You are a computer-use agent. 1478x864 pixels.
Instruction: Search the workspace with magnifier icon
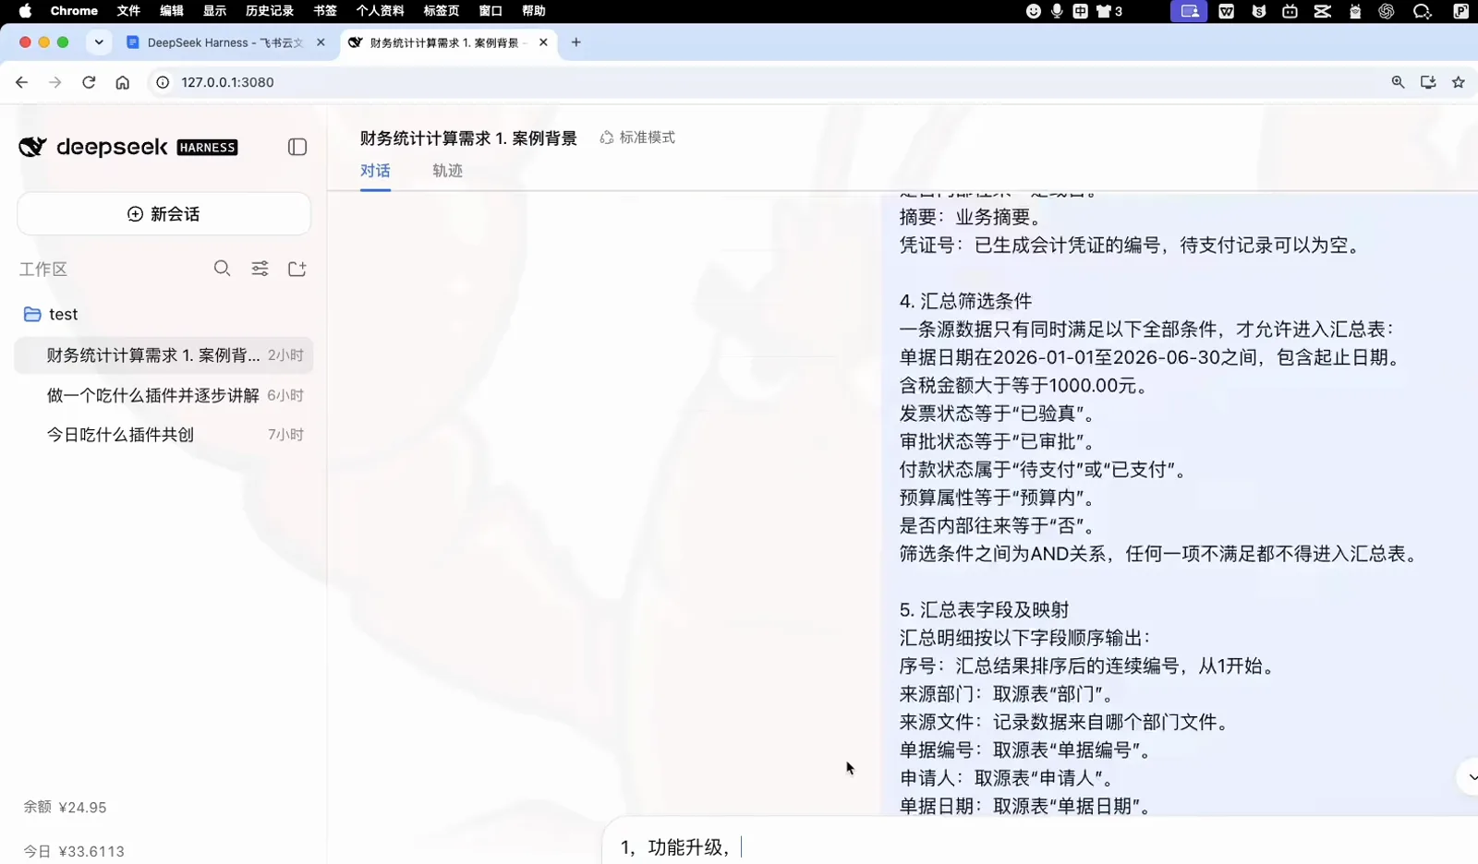(223, 269)
